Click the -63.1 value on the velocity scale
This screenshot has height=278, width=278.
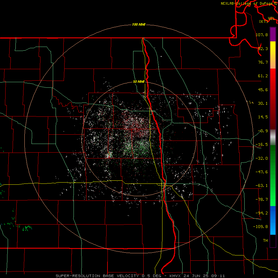click(262, 186)
